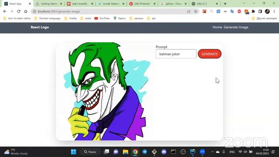Switch to the Pinterest tab
Viewport: 279px width, 157px height.
[142, 4]
